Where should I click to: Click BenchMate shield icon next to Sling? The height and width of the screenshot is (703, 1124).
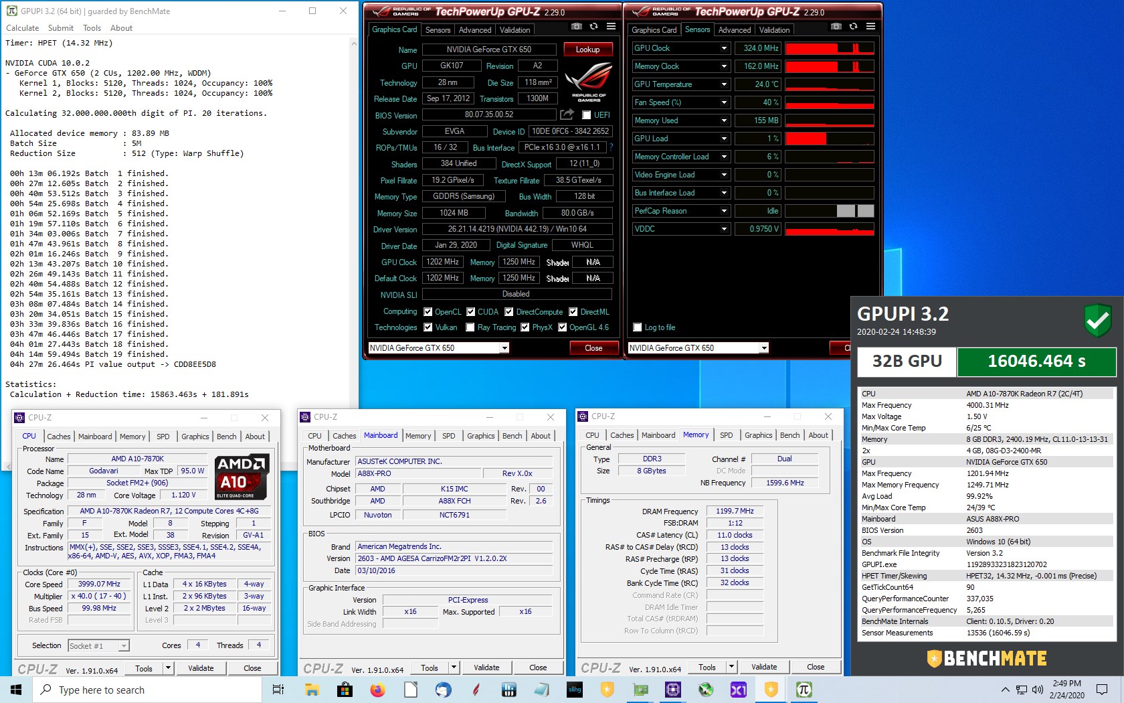pos(607,690)
